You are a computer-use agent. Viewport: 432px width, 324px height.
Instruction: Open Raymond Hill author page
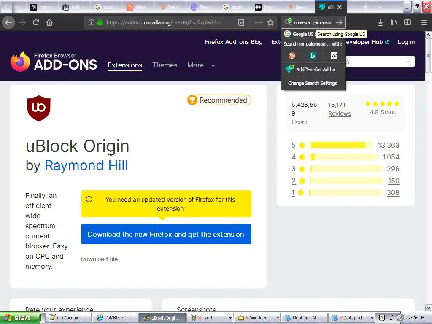86,165
